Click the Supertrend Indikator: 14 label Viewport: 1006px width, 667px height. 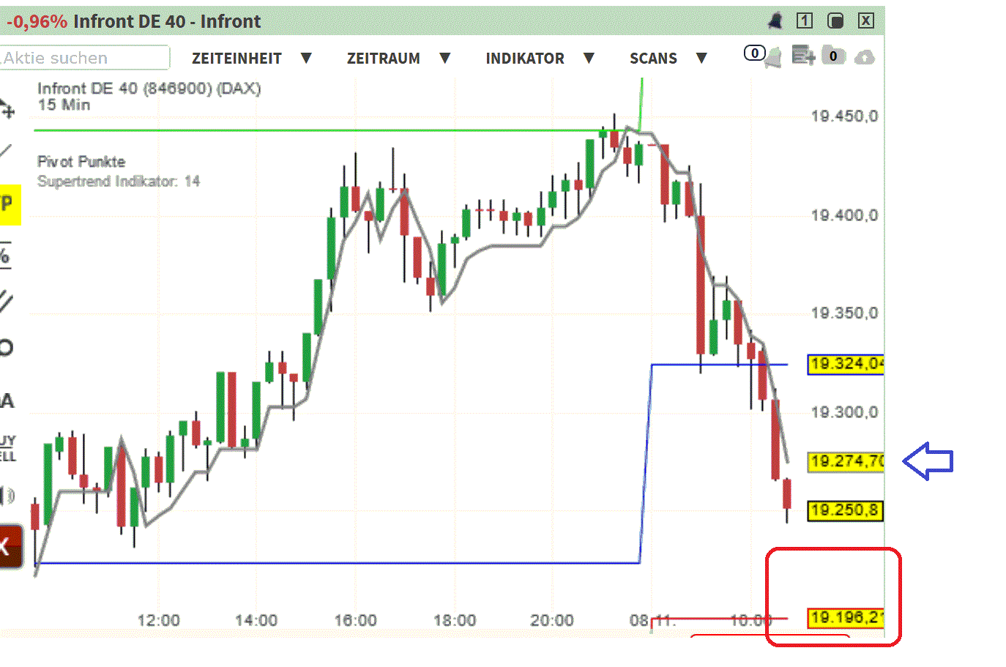tap(119, 181)
